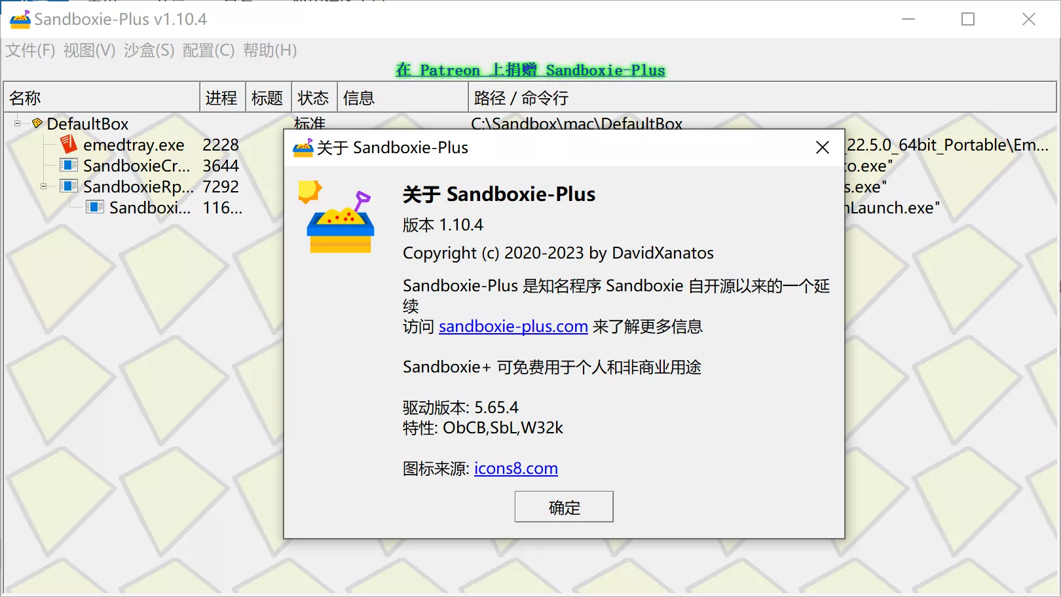
Task: Click the SandboxieCrypto process icon
Action: point(68,165)
